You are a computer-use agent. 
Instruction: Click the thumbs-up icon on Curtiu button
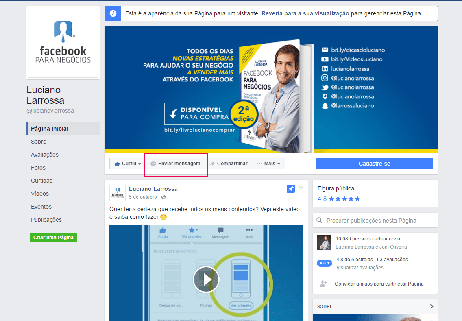click(117, 163)
